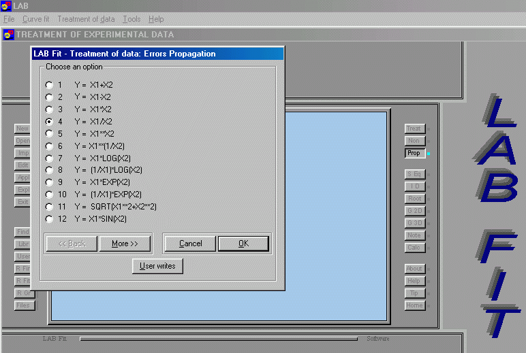526x353 pixels.
Task: Click the LAB application icon in title bar
Action: click(6, 6)
